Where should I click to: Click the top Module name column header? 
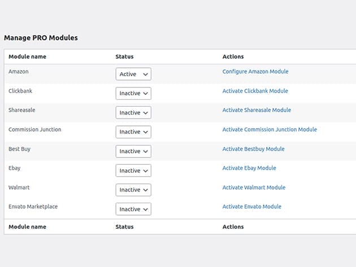click(x=27, y=56)
